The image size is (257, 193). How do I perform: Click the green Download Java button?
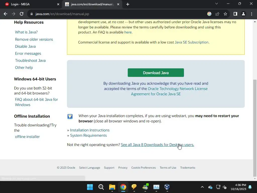click(156, 73)
